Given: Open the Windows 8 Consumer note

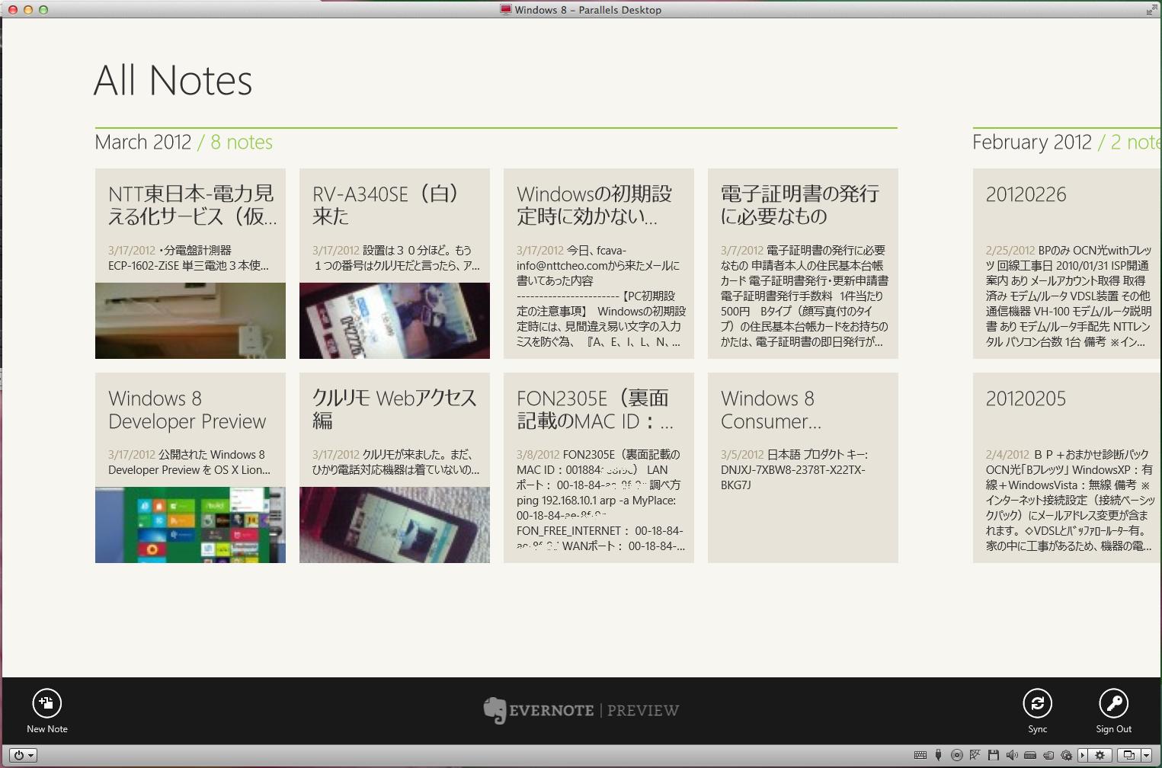Looking at the screenshot, I should pyautogui.click(x=803, y=467).
